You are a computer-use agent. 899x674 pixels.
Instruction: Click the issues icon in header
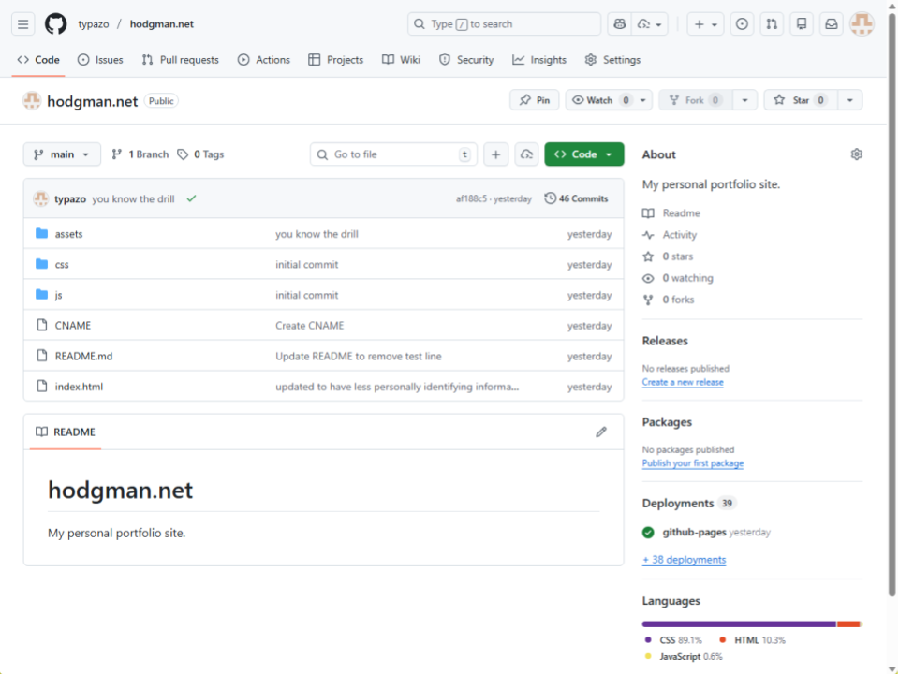click(x=742, y=24)
